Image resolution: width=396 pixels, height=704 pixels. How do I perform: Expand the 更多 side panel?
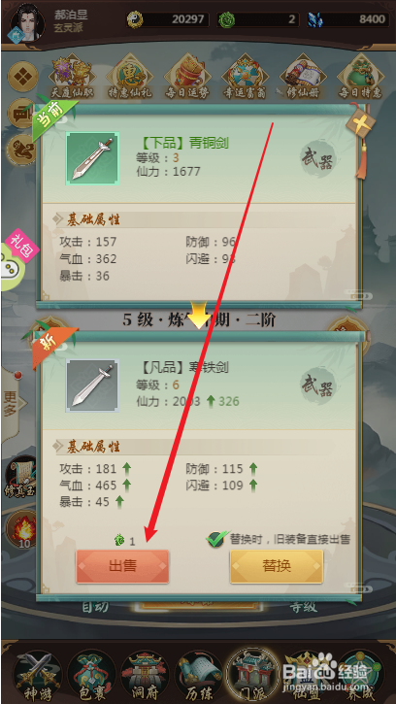pyautogui.click(x=11, y=403)
